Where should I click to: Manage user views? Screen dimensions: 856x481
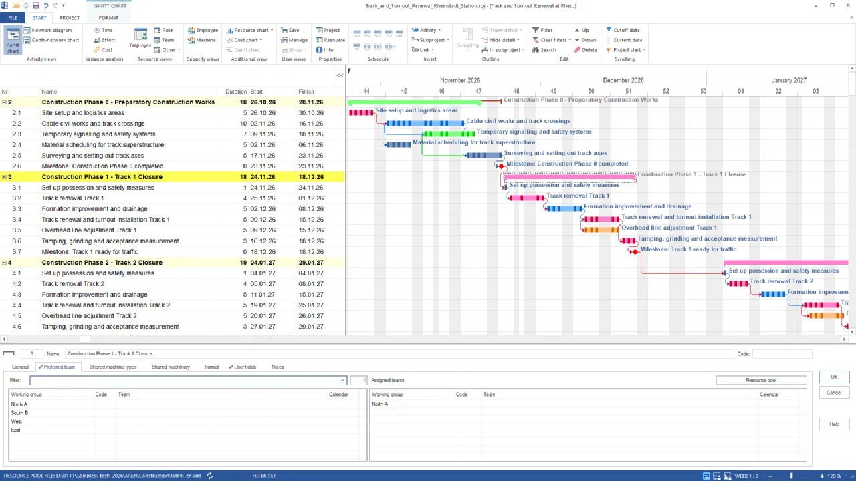point(294,40)
